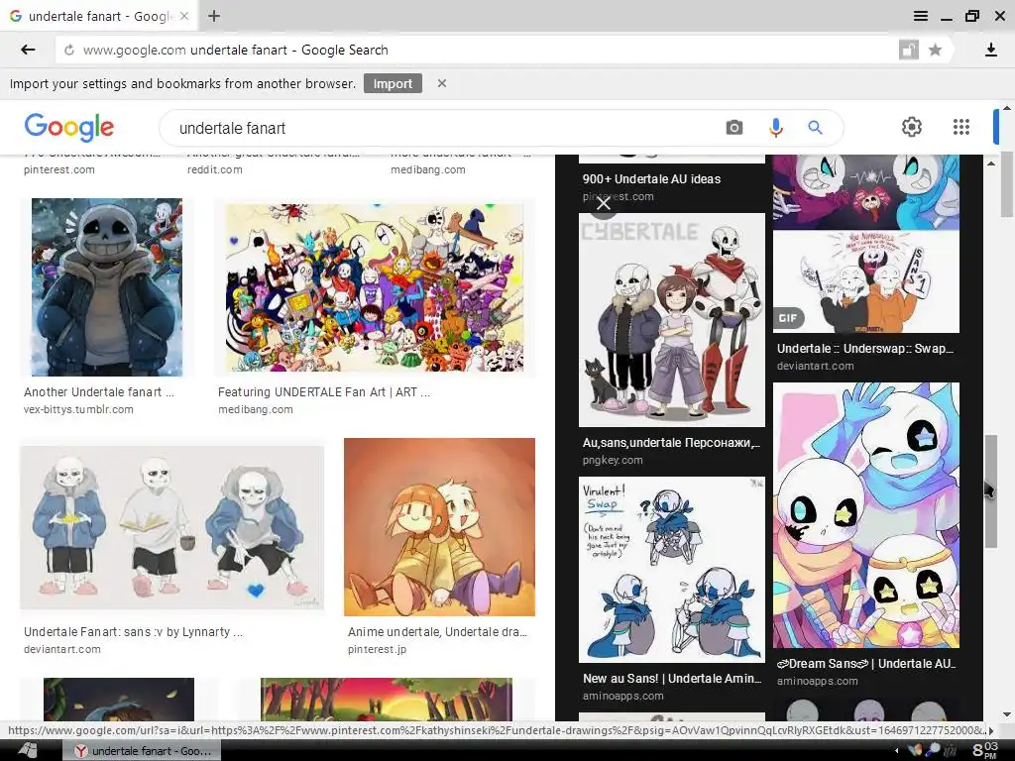Open the Frisk and Asriel hugging image
Screen dimensions: 1015x761
click(x=439, y=527)
